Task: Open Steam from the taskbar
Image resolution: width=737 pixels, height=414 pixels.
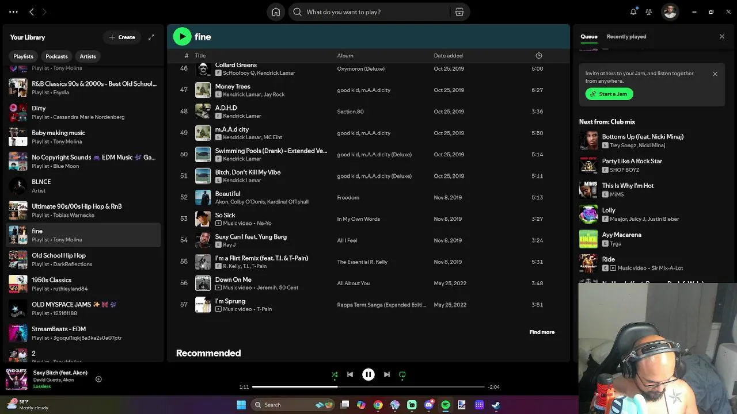Action: coord(496,405)
